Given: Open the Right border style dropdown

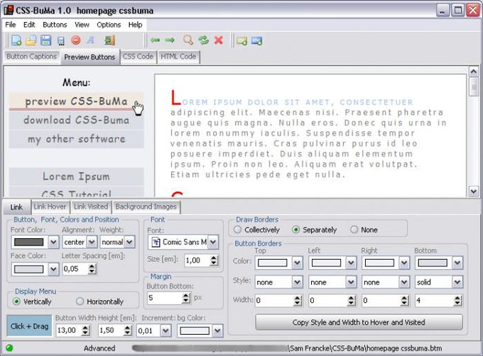Looking at the screenshot, I should pyautogui.click(x=404, y=282).
